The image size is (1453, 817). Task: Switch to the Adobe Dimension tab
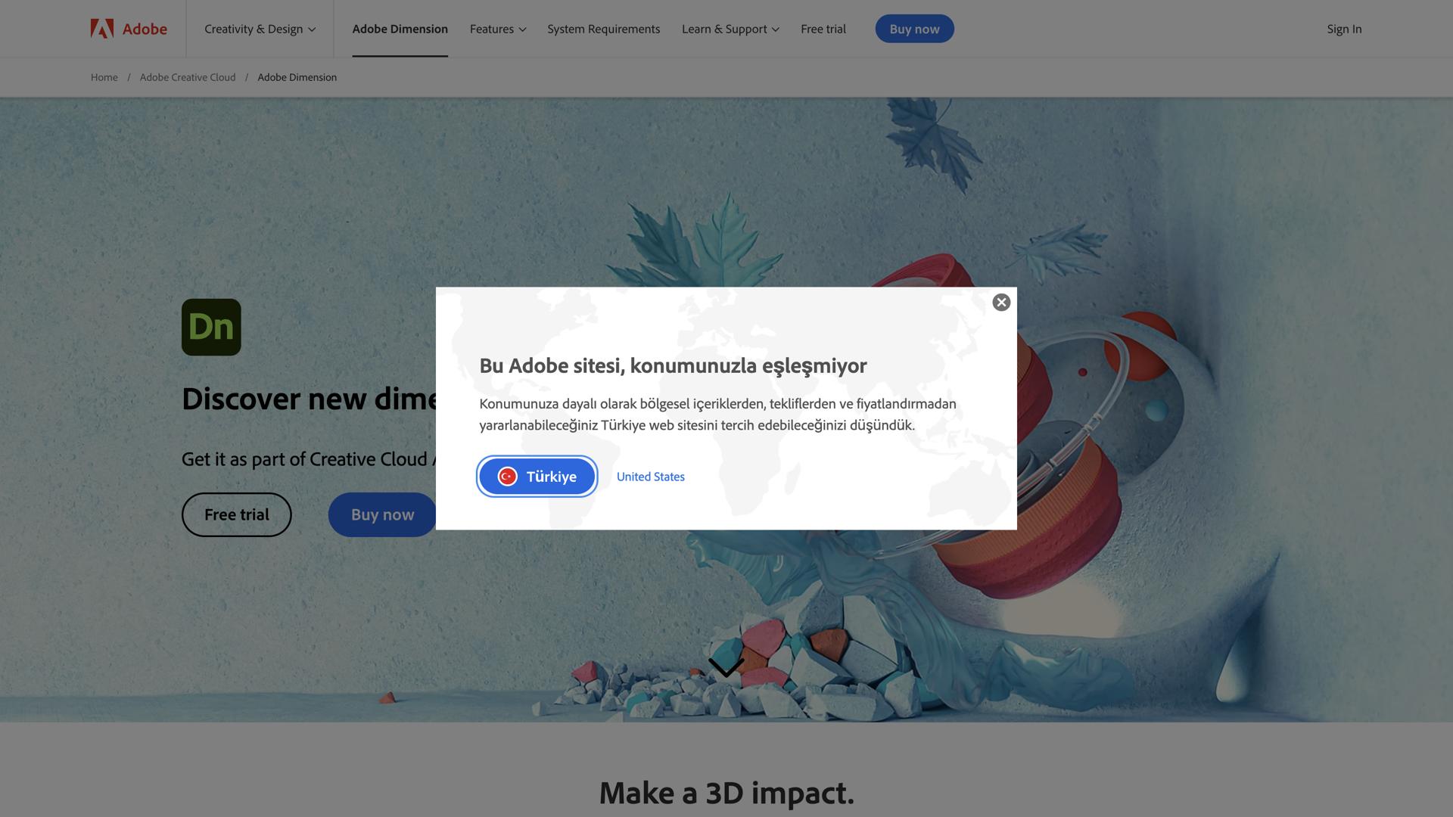pyautogui.click(x=400, y=29)
